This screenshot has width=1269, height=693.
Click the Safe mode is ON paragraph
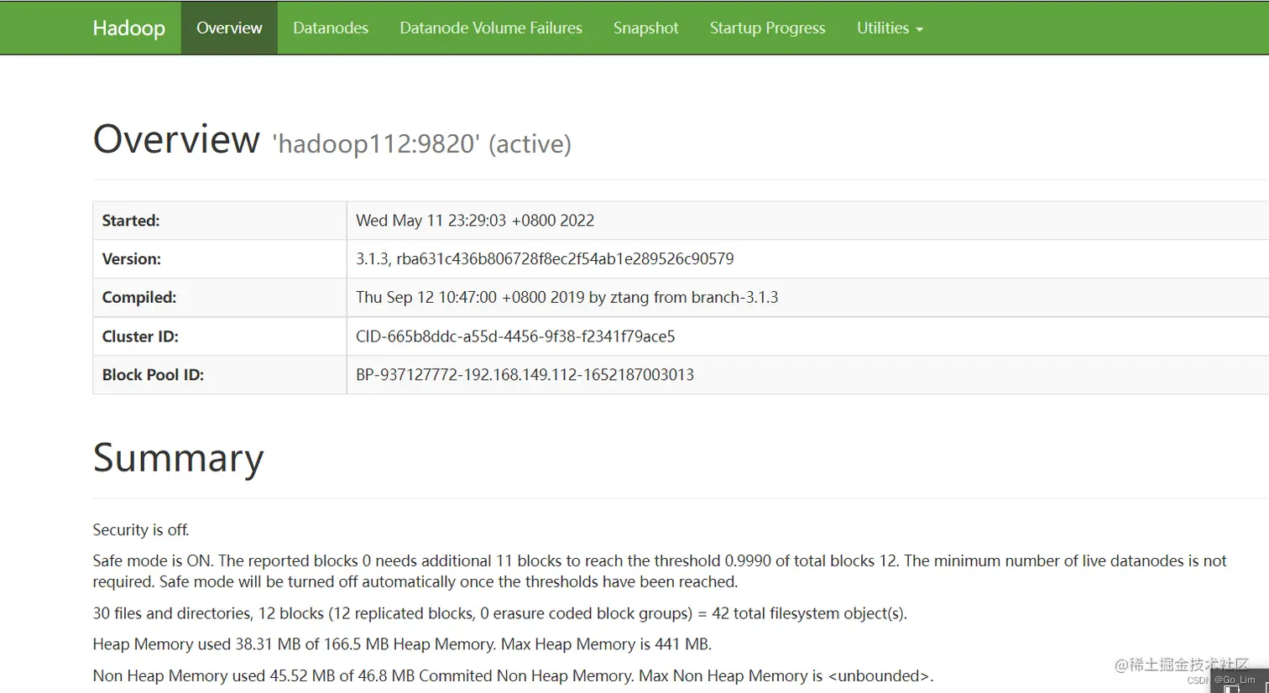click(660, 571)
